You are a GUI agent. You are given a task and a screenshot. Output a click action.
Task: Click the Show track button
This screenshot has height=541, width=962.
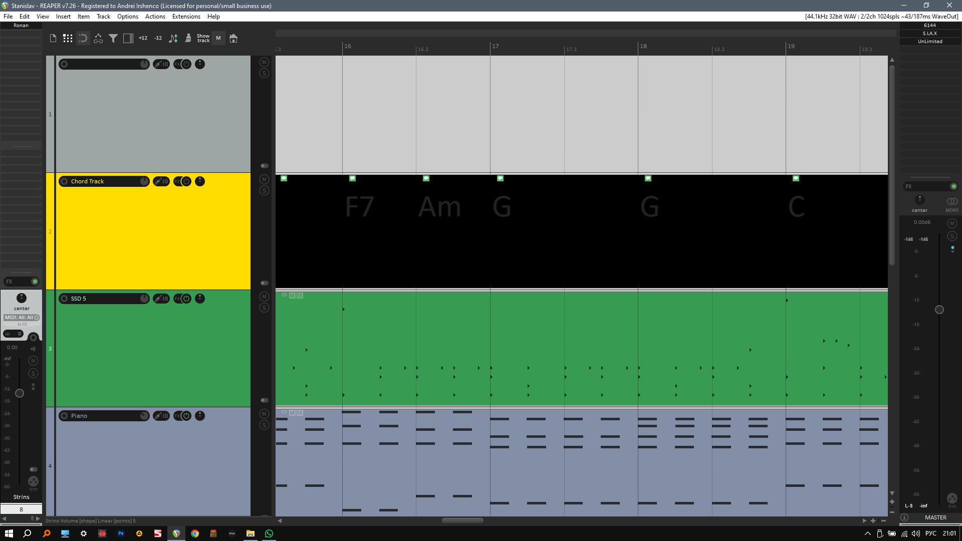click(203, 38)
